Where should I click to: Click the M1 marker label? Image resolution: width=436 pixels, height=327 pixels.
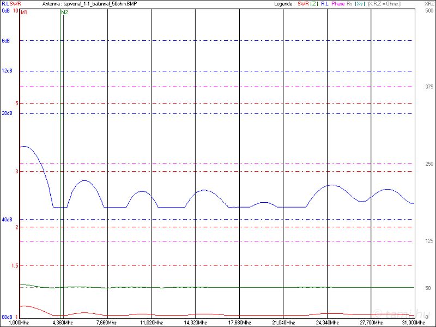23,12
